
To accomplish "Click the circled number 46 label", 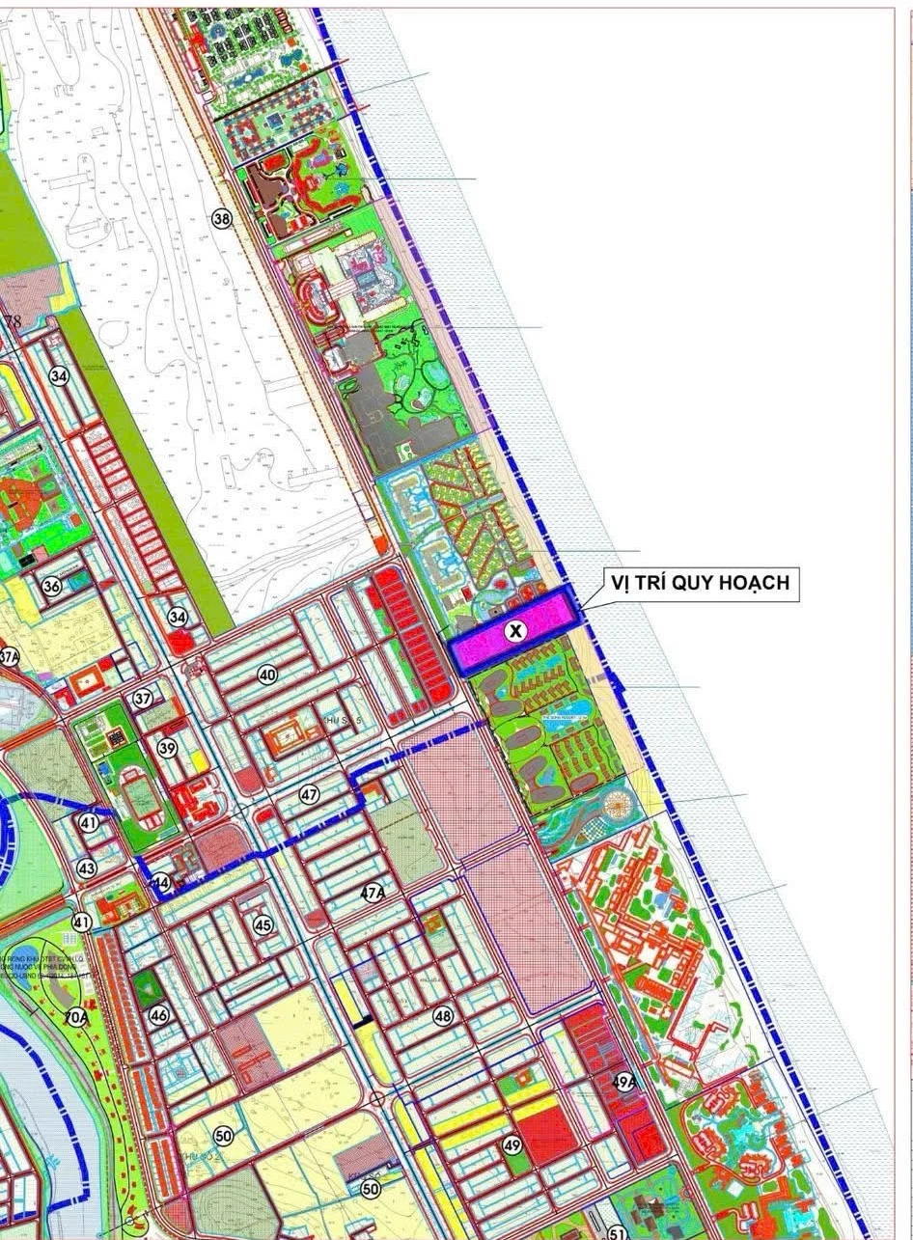I will [x=159, y=1014].
